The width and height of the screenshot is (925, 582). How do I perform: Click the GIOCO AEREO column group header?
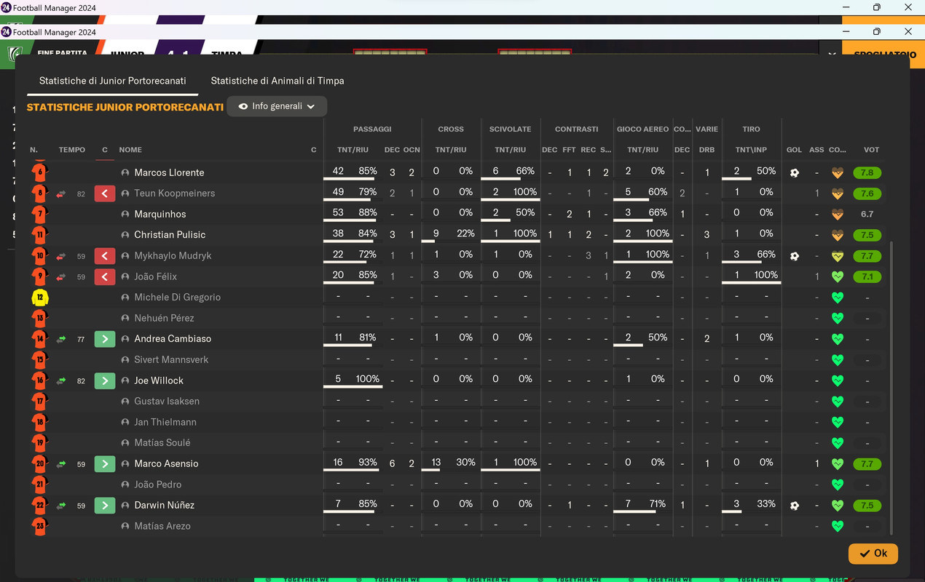pos(642,129)
